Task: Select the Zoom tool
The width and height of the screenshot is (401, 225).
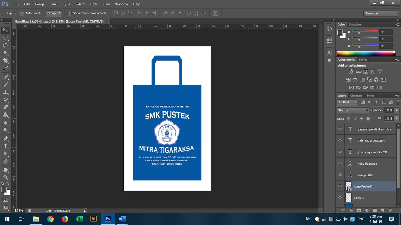Action: tap(6, 177)
